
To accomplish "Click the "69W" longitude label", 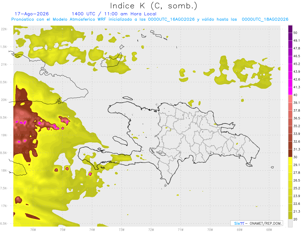I will tap(239, 229).
